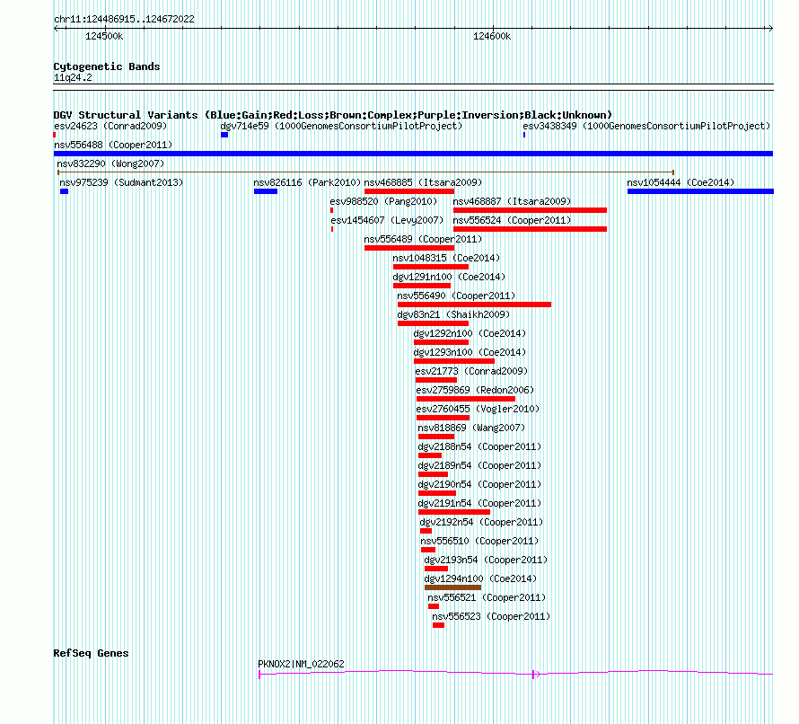Select the esv3438349 variant label
The width and height of the screenshot is (799, 724).
646,126
